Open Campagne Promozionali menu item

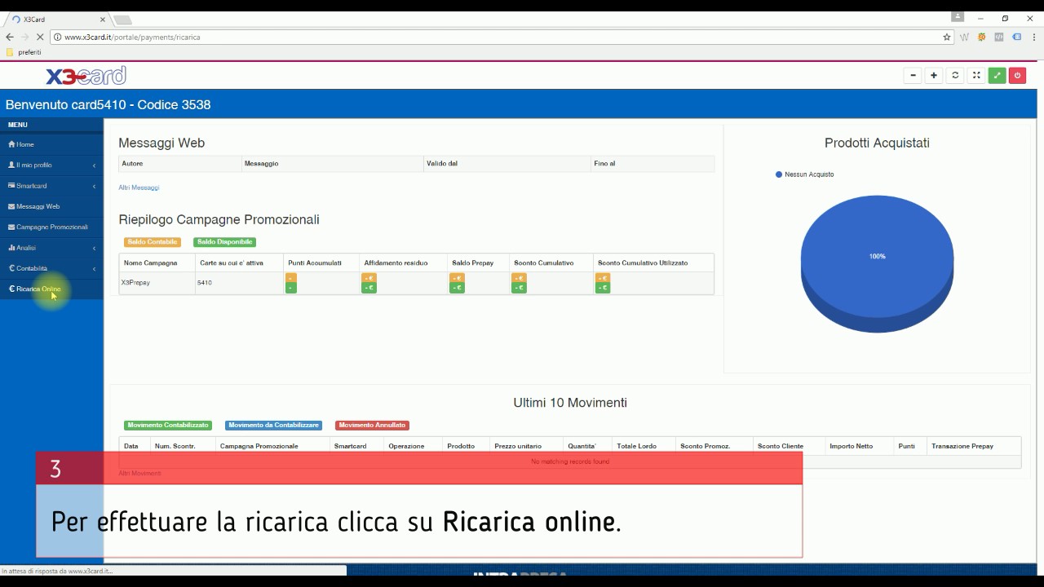point(51,227)
